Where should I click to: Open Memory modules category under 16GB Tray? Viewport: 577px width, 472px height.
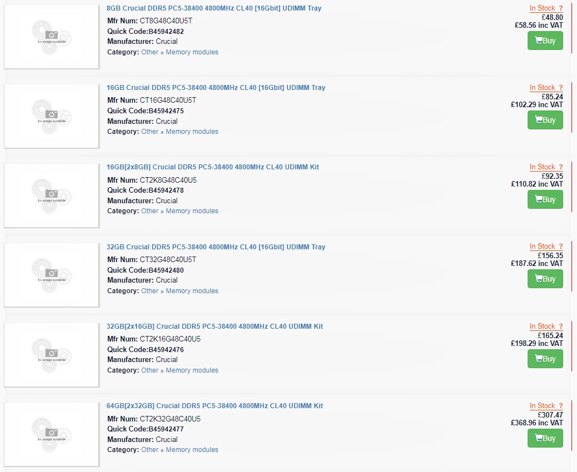tap(192, 132)
